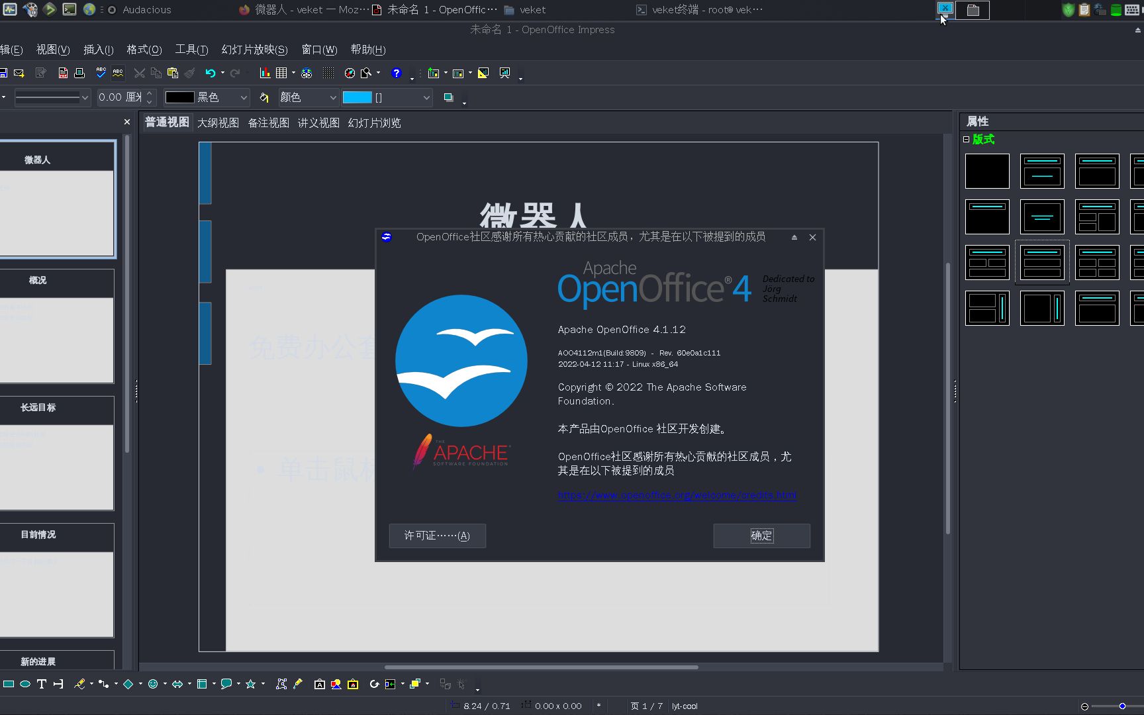Toggle the grid display
Viewport: 1144px width, 715px height.
tap(328, 73)
